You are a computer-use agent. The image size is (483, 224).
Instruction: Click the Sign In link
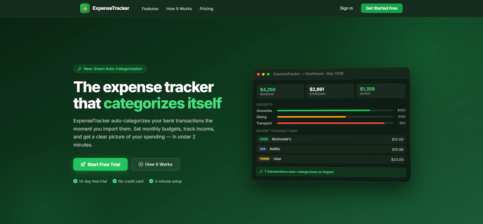click(x=346, y=8)
